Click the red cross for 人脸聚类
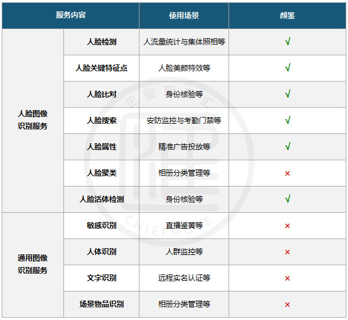 pos(287,173)
